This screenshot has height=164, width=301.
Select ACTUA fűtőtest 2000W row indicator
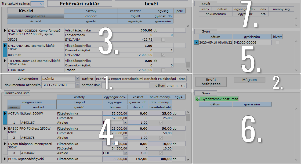coord(4,118)
